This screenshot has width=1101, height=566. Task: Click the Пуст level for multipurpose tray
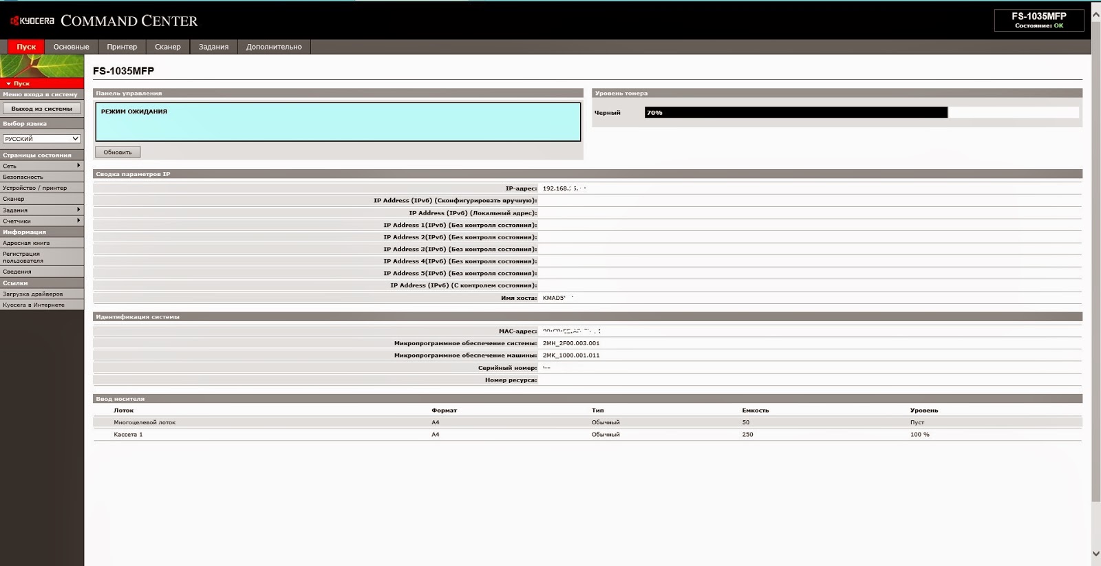pyautogui.click(x=917, y=422)
